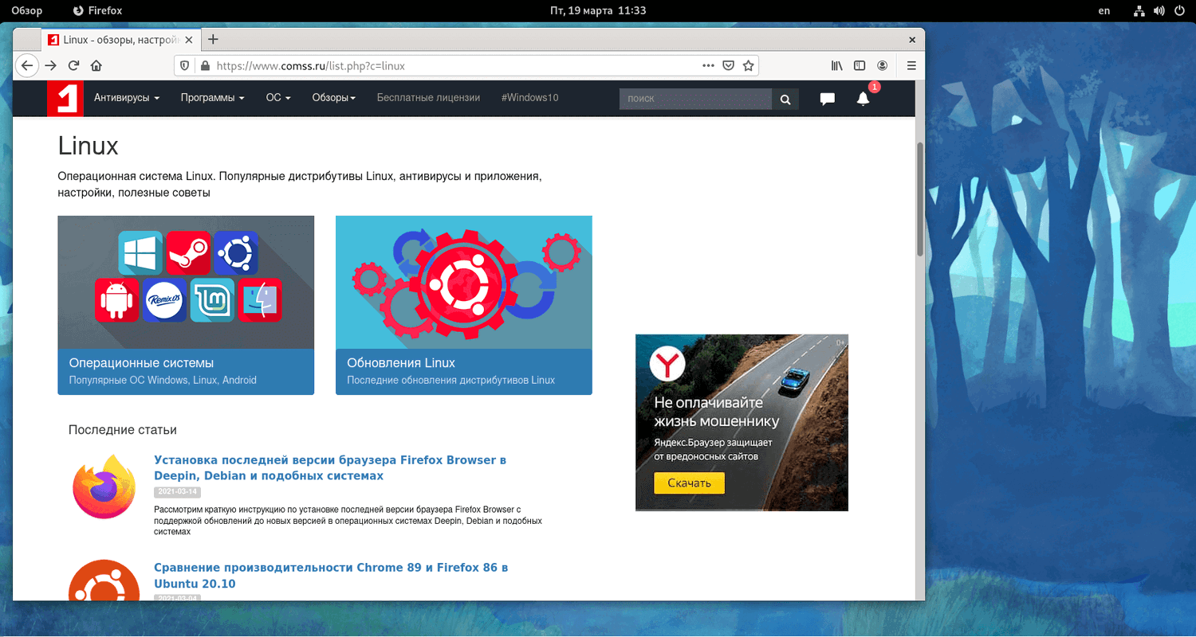Submit search with magnifier button
This screenshot has height=637, width=1196.
tap(785, 99)
